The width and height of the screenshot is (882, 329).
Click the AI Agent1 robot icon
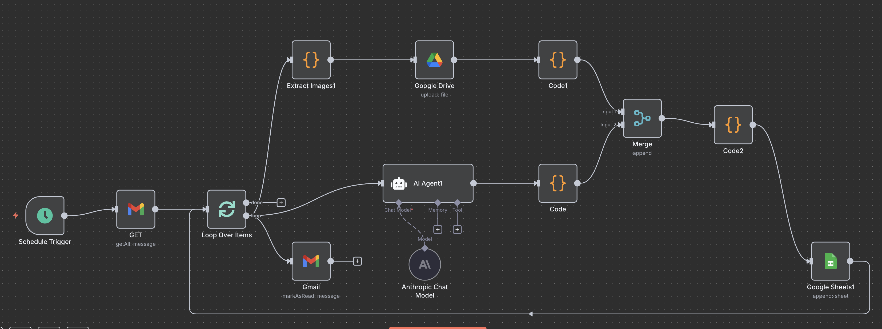click(399, 183)
